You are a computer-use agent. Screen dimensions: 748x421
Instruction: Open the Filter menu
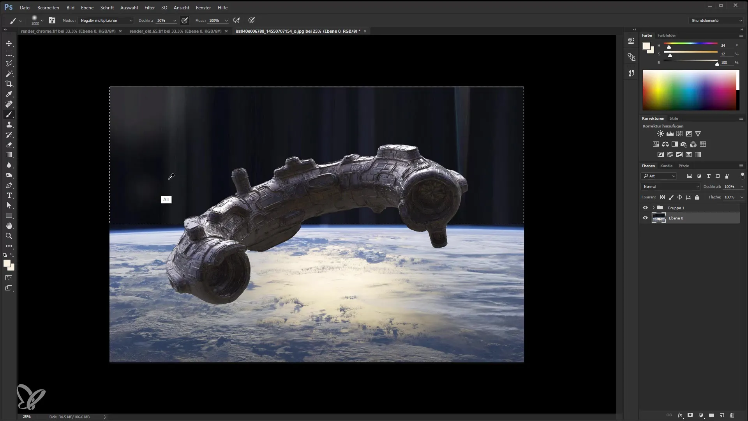[x=150, y=8]
